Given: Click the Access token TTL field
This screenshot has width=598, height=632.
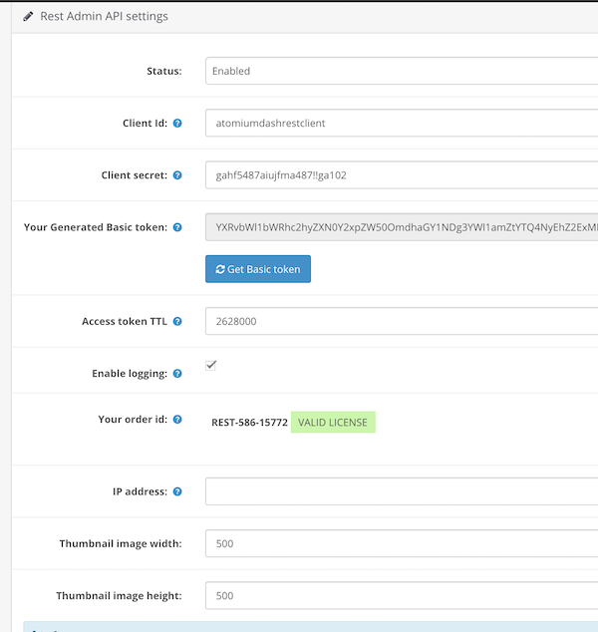Looking at the screenshot, I should click(x=402, y=321).
